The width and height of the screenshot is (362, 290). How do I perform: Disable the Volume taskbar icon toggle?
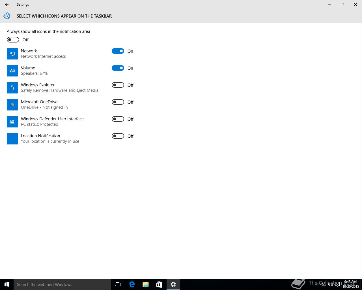(118, 68)
